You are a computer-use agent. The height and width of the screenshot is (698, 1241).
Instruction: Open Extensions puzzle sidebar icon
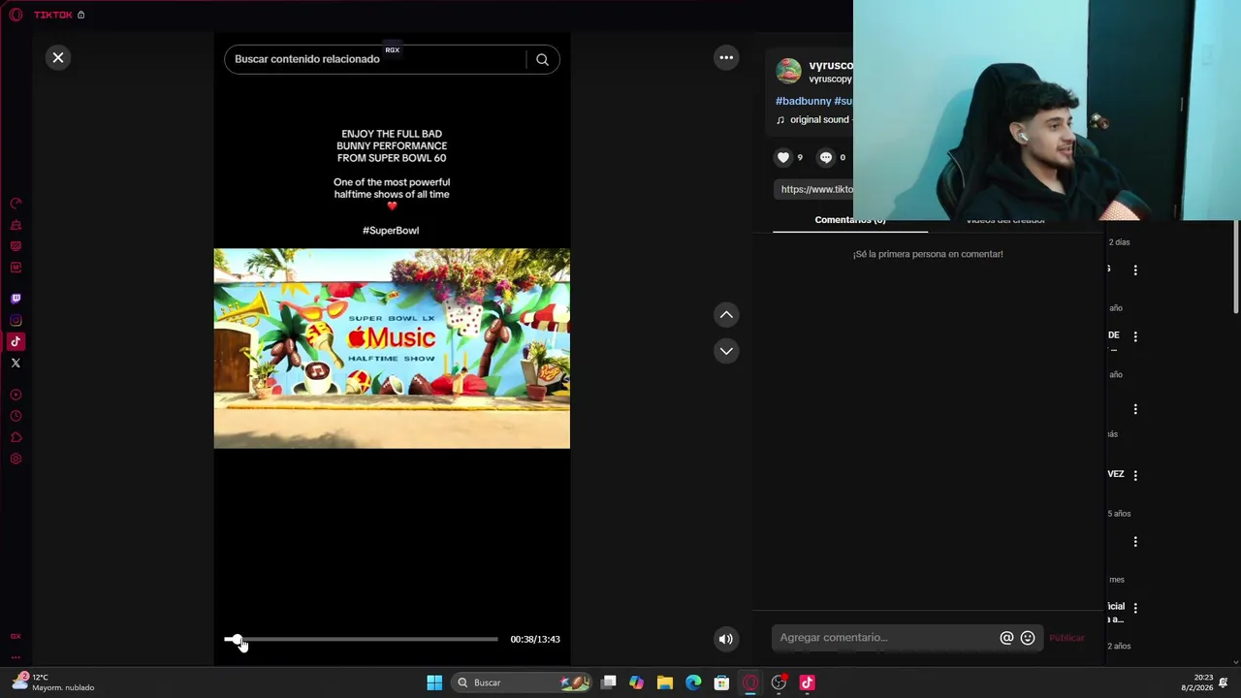16,437
